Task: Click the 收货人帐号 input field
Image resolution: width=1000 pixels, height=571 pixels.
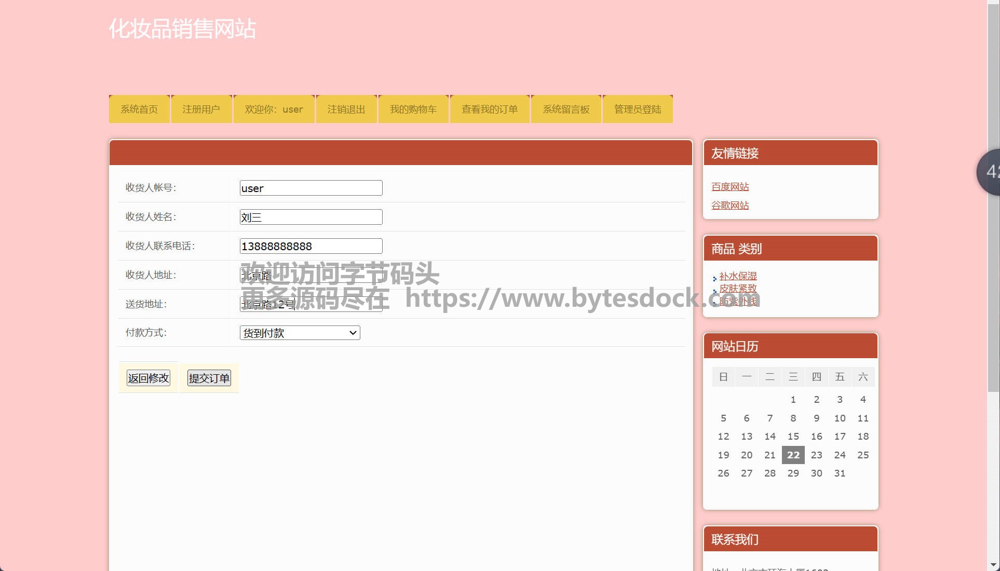Action: (311, 188)
